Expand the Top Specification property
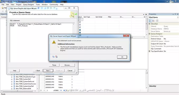The height and width of the screenshot is (95, 179). click(149, 51)
